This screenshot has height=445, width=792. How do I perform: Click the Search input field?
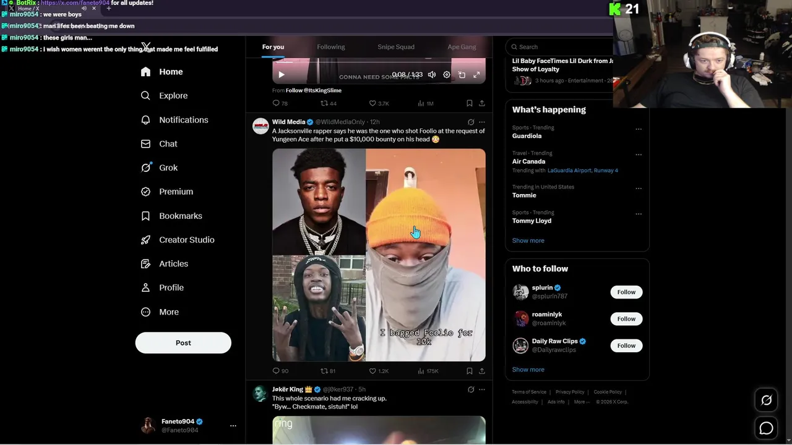click(559, 47)
